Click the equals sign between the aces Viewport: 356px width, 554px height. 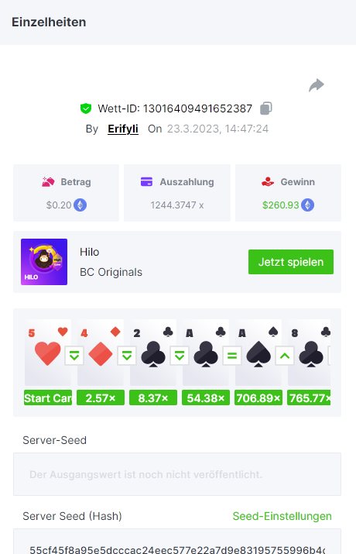[232, 356]
